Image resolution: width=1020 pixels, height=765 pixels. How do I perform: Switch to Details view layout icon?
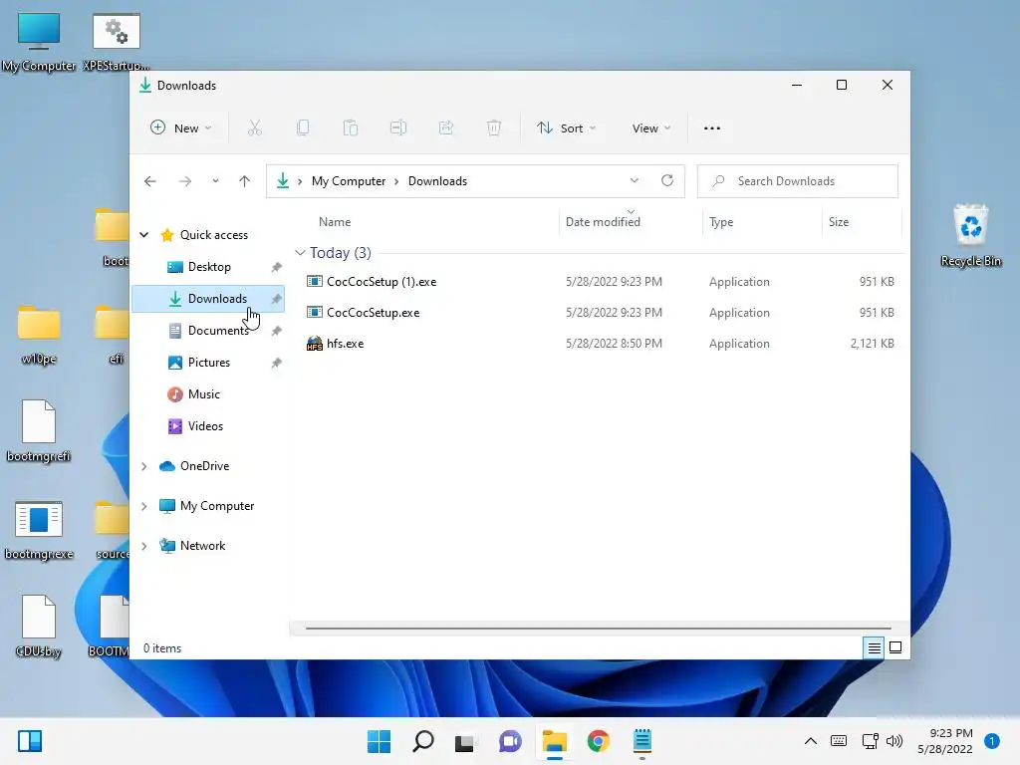tap(874, 647)
